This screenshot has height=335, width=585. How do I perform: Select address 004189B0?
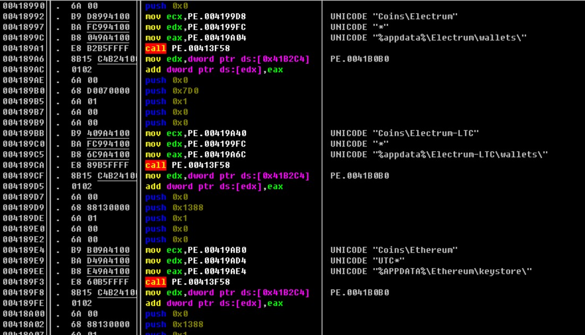point(23,91)
